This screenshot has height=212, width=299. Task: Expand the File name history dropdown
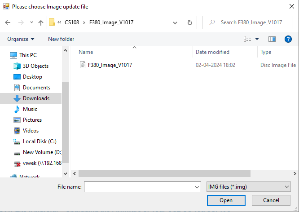pyautogui.click(x=197, y=187)
